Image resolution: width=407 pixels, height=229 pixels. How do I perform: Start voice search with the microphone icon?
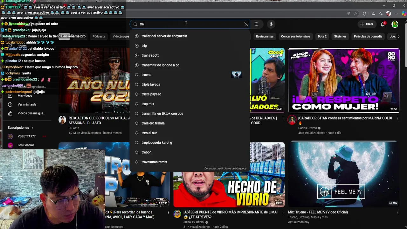(x=271, y=24)
